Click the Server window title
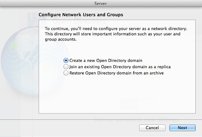Screen dimensions: 202x137 click(100, 3)
